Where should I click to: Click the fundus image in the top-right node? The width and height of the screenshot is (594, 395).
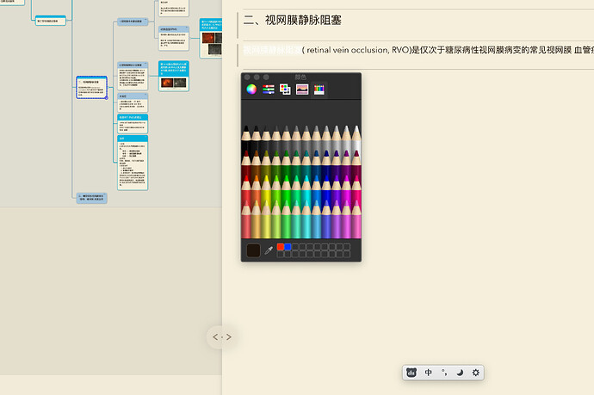[208, 38]
